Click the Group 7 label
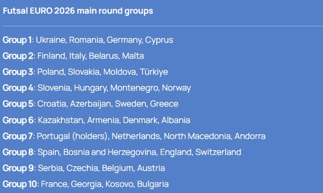The height and width of the screenshot is (193, 323). (18, 136)
